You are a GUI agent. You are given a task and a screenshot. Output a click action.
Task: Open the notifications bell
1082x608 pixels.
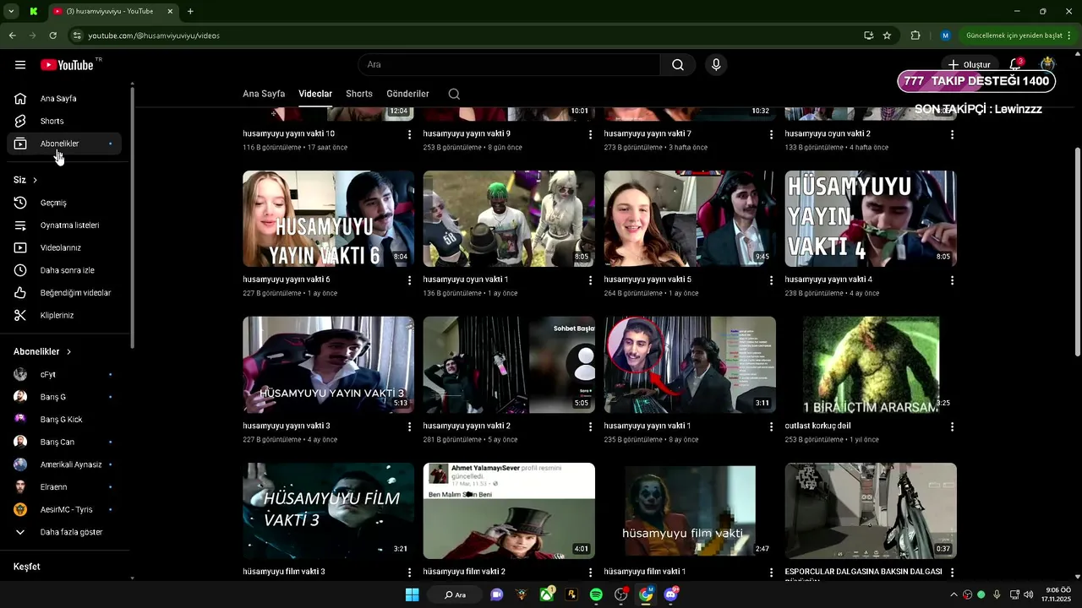pos(1015,65)
